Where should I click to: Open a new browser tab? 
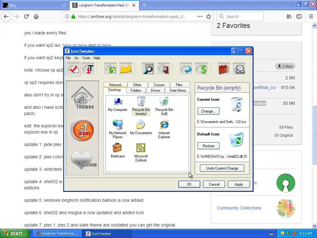click(x=144, y=5)
